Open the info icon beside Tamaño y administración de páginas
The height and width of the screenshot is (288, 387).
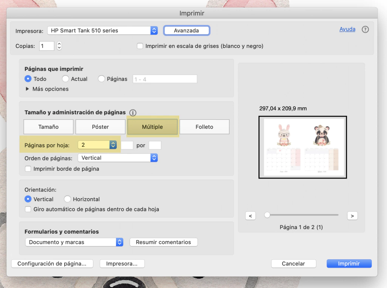pos(133,113)
